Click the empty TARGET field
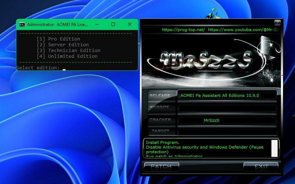 pos(227,132)
